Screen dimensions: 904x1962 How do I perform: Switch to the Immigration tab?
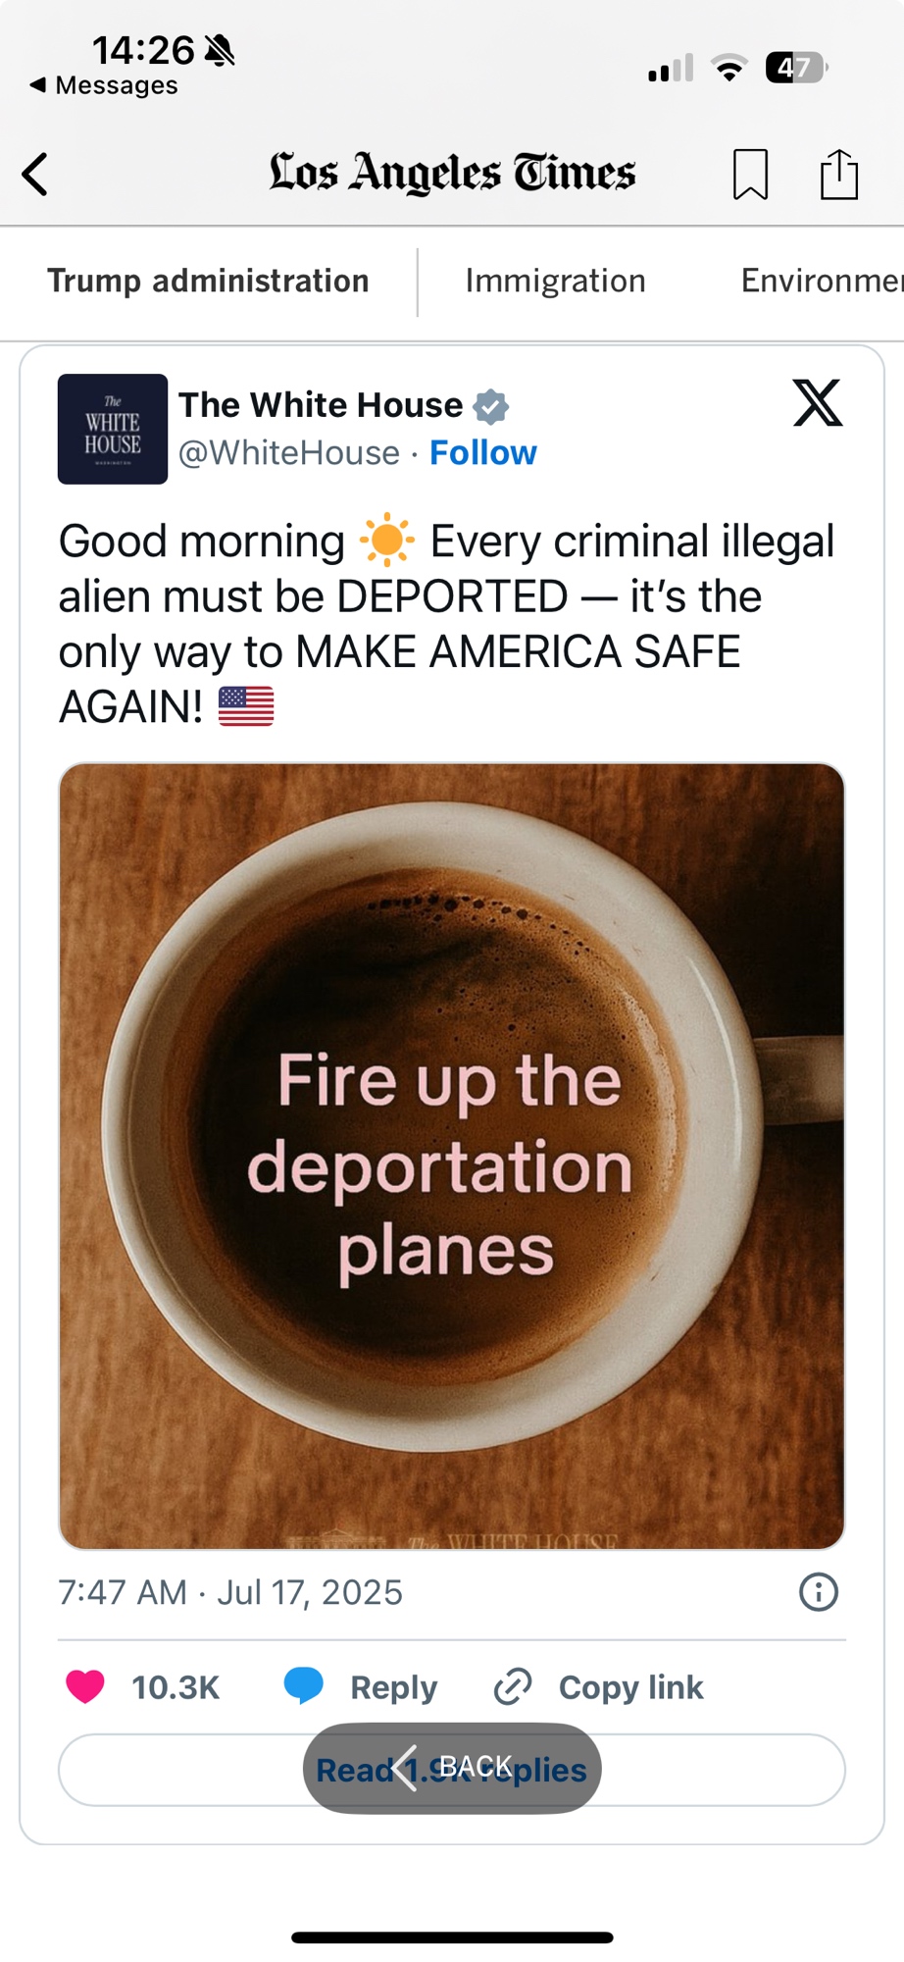pyautogui.click(x=555, y=281)
